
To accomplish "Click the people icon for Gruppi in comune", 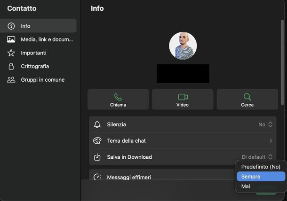I will (11, 80).
